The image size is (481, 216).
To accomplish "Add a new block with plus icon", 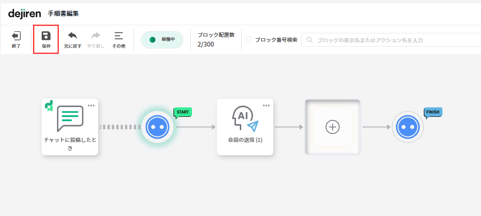I will (333, 127).
